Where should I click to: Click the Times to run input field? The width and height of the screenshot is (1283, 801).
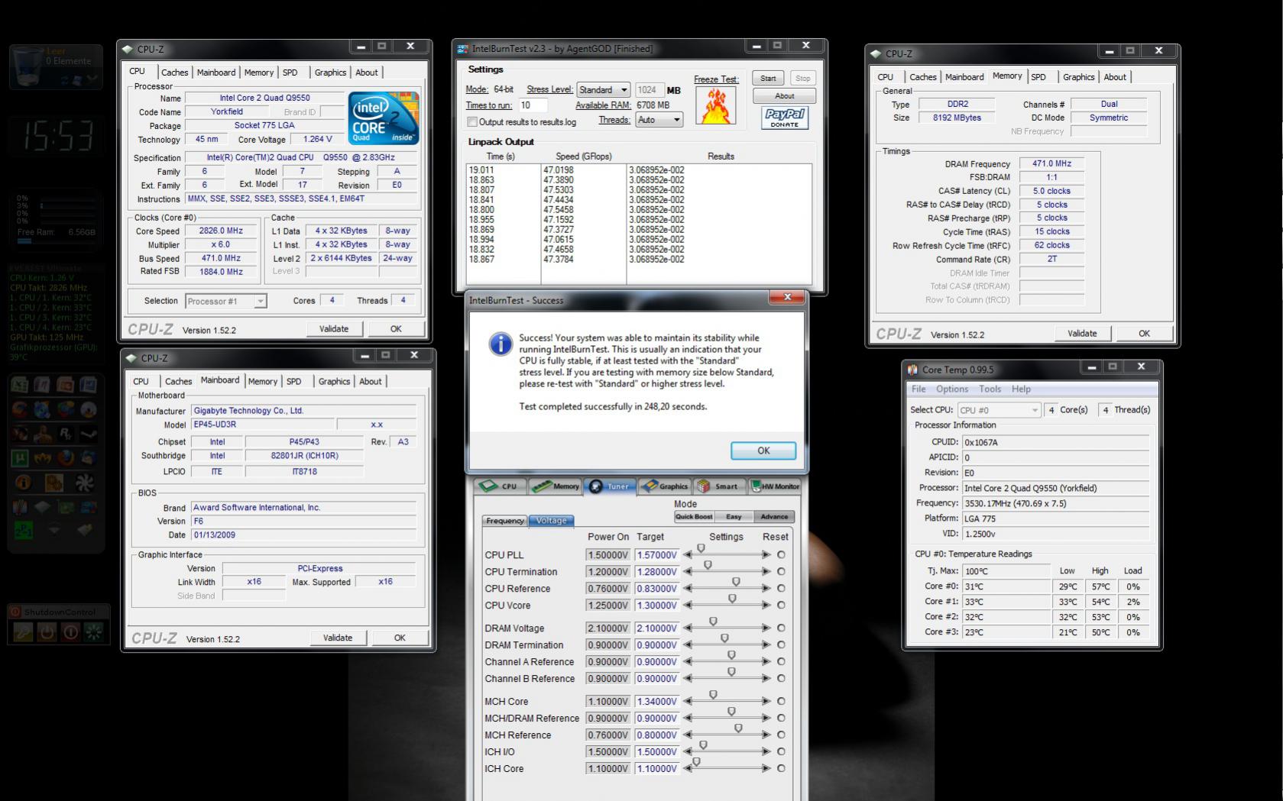(x=533, y=105)
